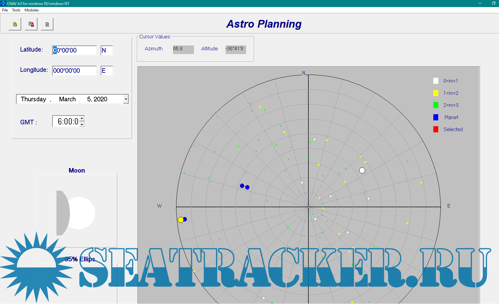Click the longitude hemisphere E field

coord(106,71)
